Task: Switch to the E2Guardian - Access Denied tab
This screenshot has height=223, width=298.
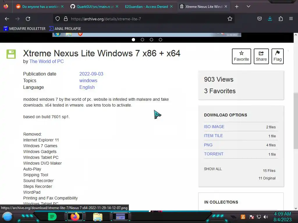Action: 146,7
